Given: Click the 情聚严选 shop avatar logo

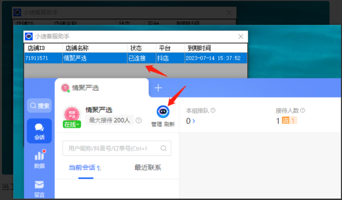Looking at the screenshot, I should pos(72,114).
